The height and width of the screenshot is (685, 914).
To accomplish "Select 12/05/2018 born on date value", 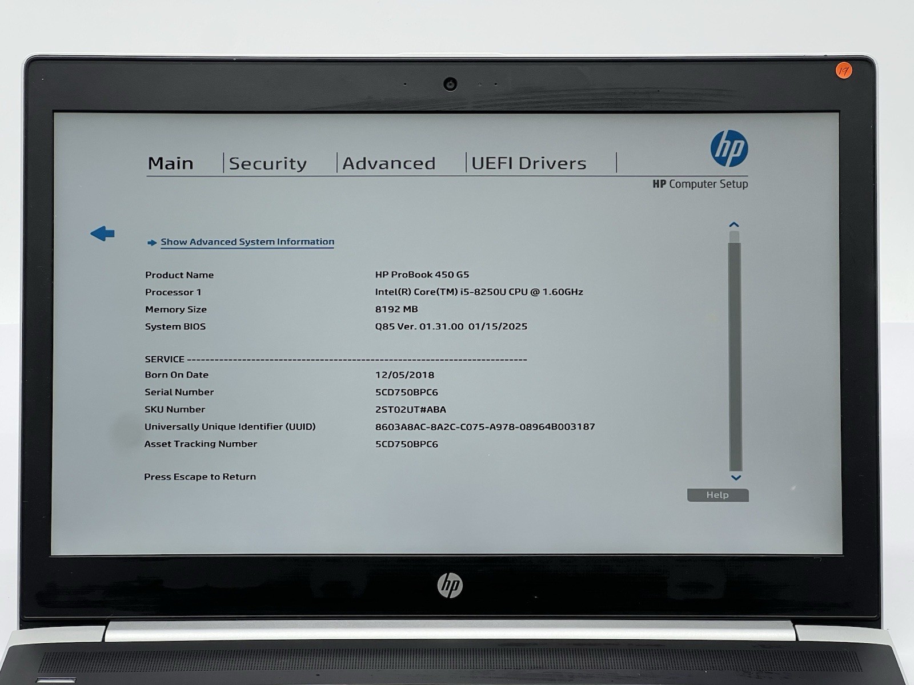I will pyautogui.click(x=404, y=375).
